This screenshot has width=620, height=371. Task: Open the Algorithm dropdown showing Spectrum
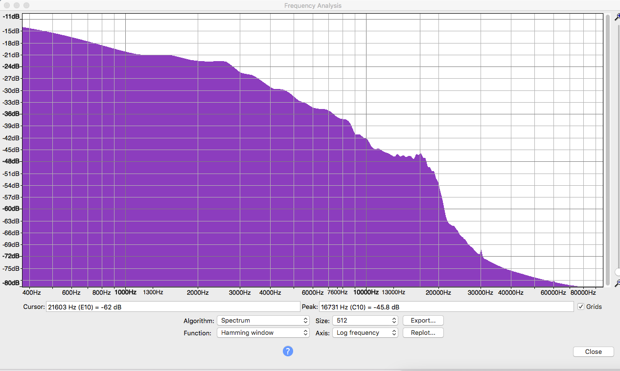tap(263, 321)
